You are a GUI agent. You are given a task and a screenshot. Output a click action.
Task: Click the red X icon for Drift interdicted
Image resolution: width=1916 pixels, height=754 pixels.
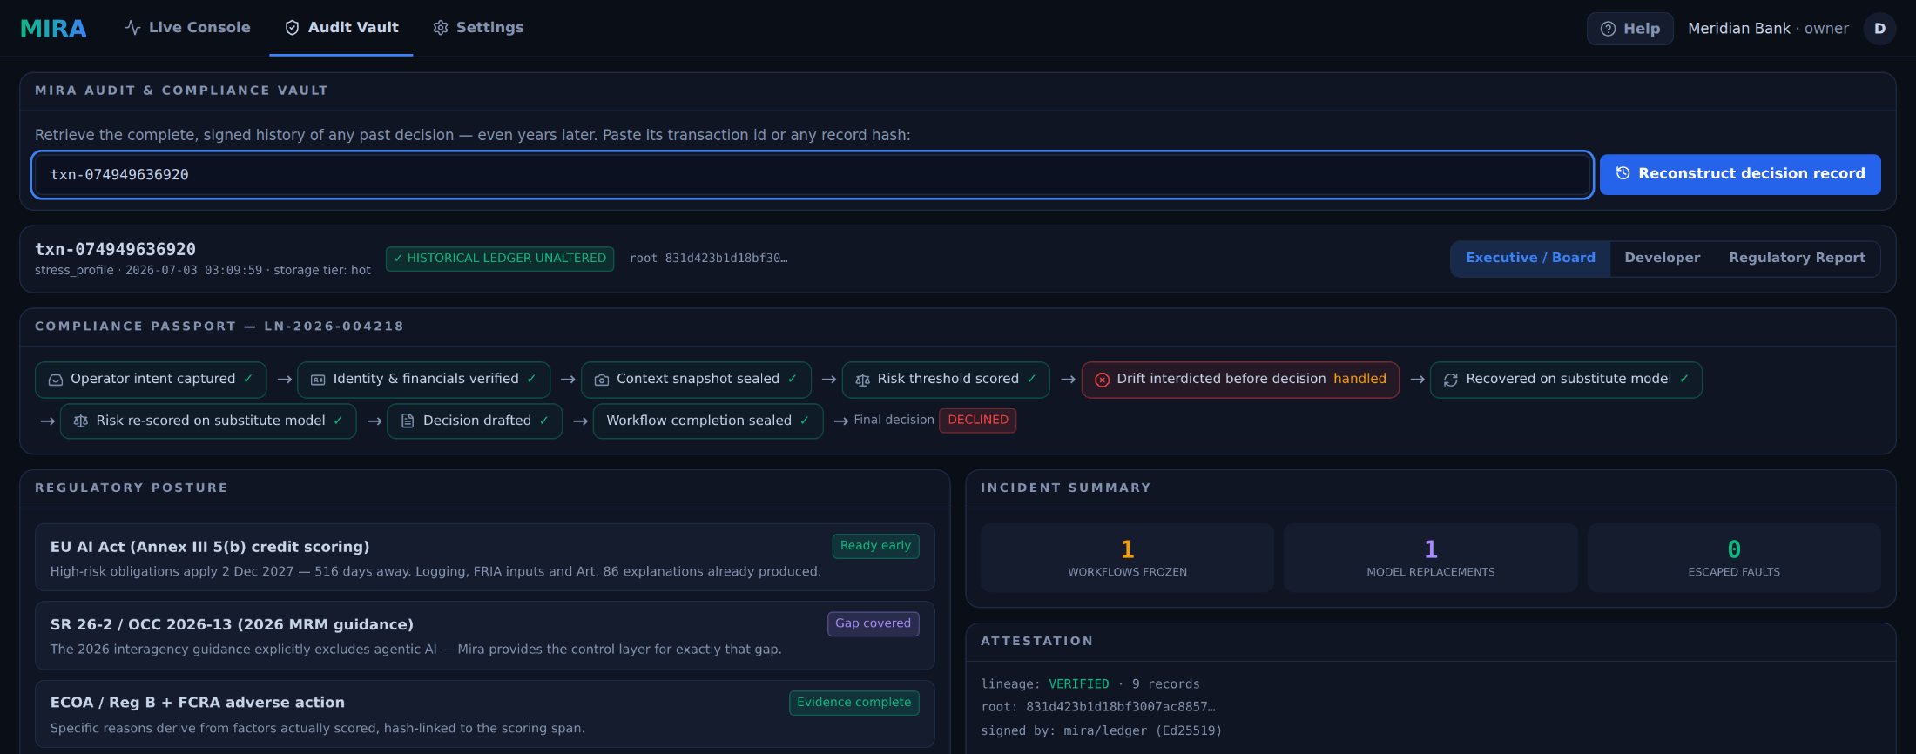tap(1103, 380)
